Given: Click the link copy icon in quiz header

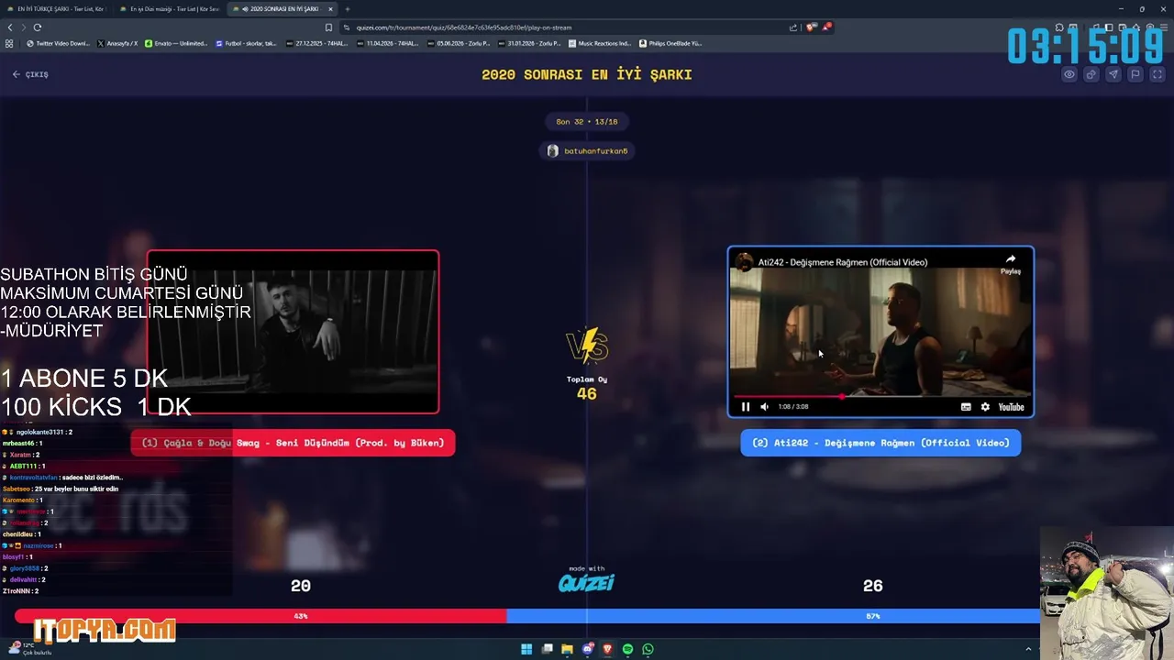Looking at the screenshot, I should (x=1091, y=74).
